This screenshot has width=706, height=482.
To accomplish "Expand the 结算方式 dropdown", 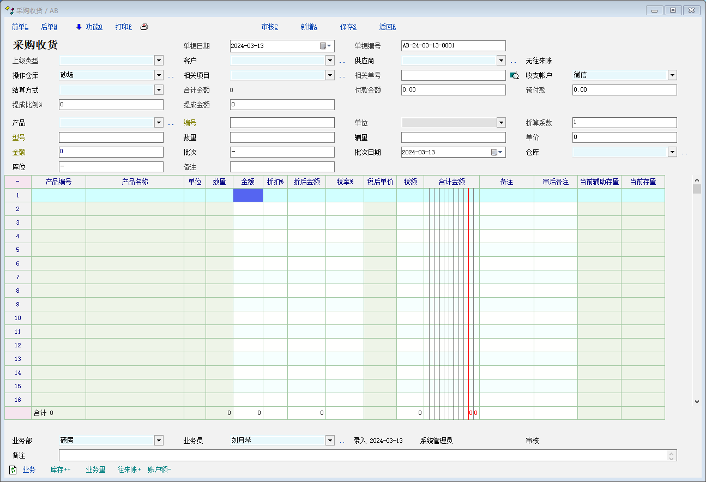I will (159, 89).
